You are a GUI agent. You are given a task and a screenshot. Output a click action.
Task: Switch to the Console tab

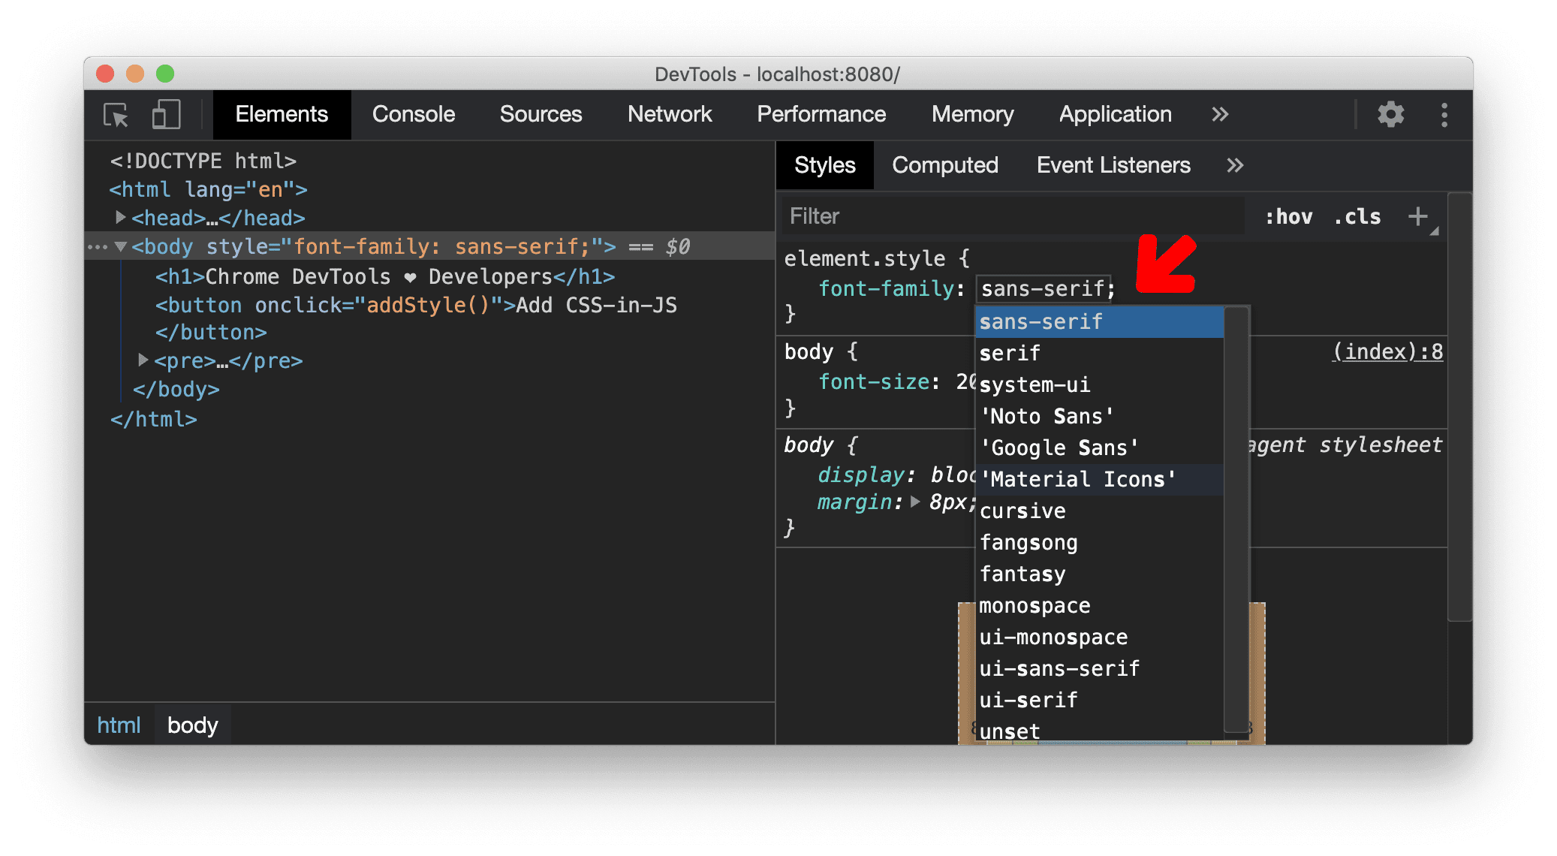pos(415,113)
